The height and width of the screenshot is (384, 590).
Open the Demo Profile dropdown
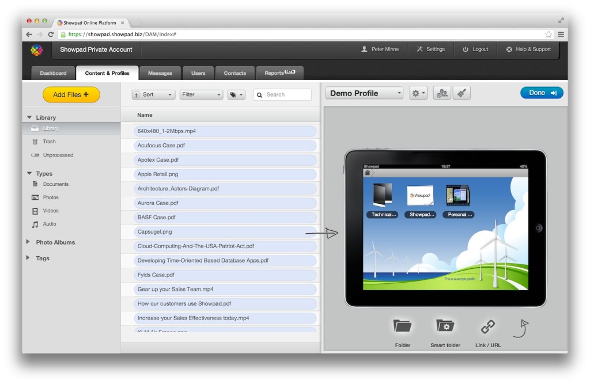coord(364,93)
